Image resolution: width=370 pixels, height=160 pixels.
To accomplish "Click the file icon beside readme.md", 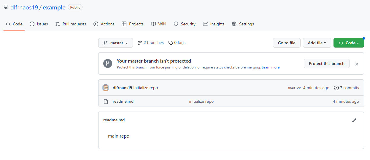I will pos(106,102).
